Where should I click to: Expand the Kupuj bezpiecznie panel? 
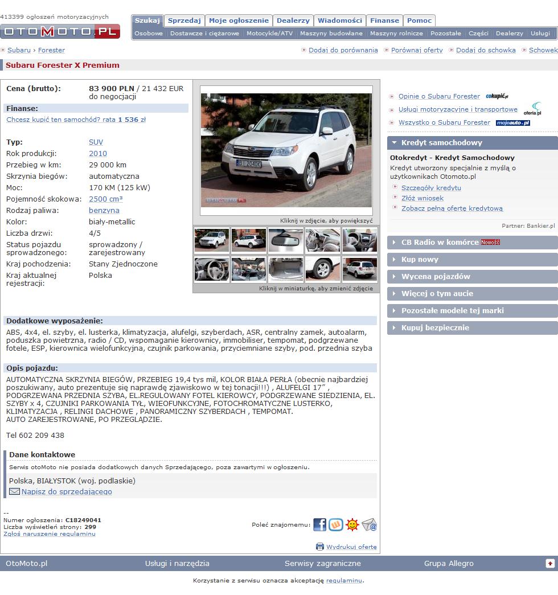click(472, 328)
